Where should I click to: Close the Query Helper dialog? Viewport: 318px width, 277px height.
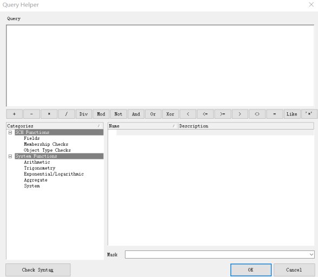(311, 5)
